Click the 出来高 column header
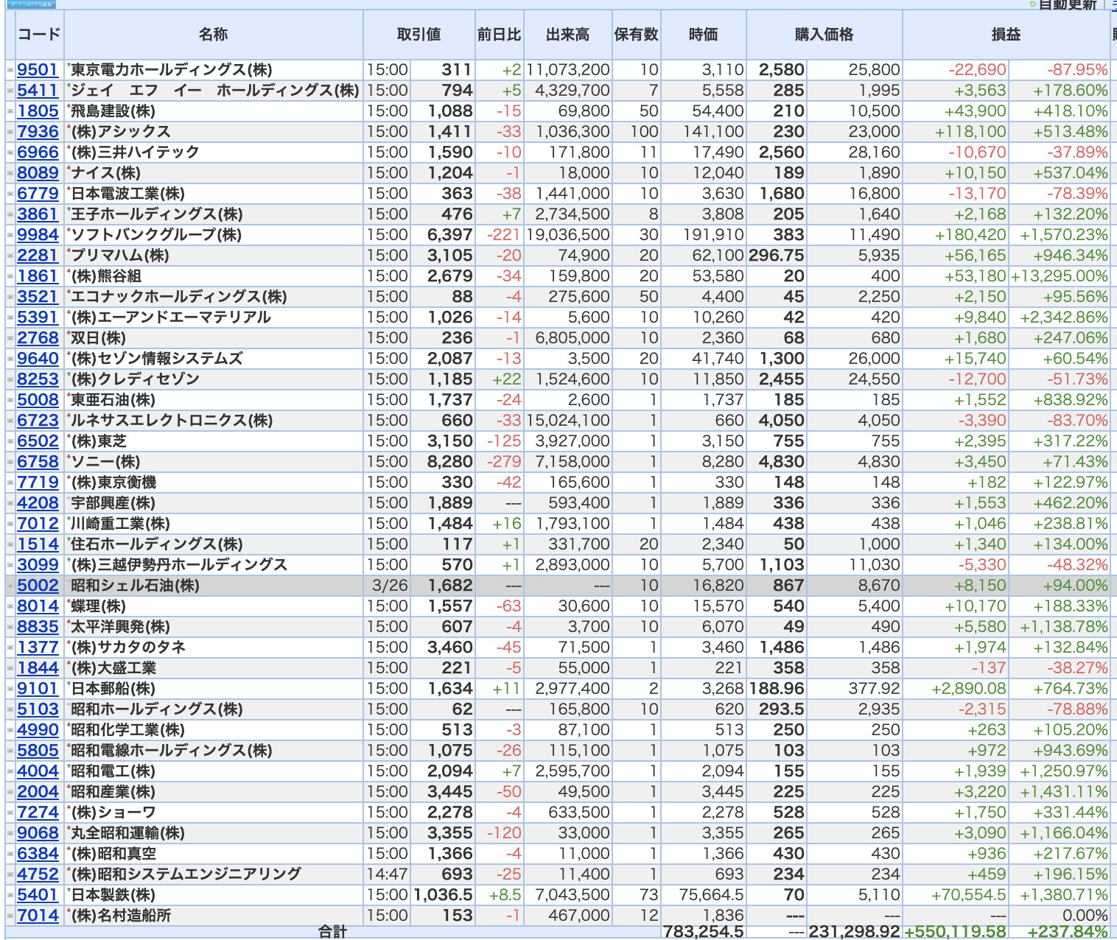This screenshot has height=940, width=1117. (567, 35)
